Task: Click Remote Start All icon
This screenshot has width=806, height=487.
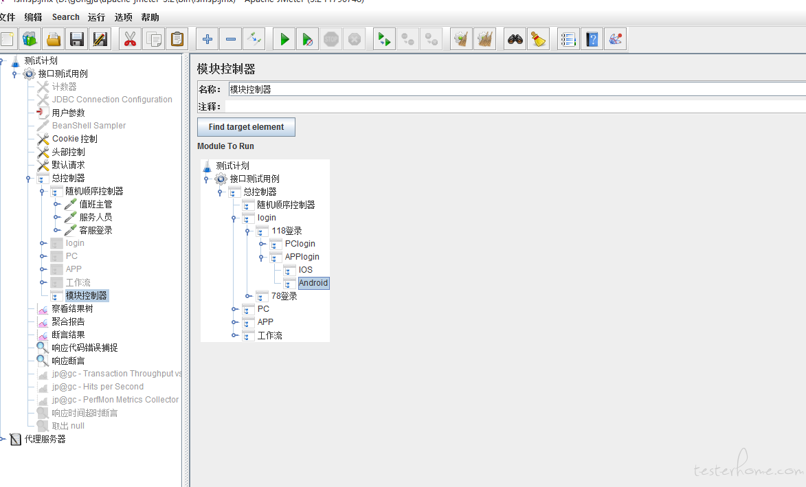Action: (385, 39)
